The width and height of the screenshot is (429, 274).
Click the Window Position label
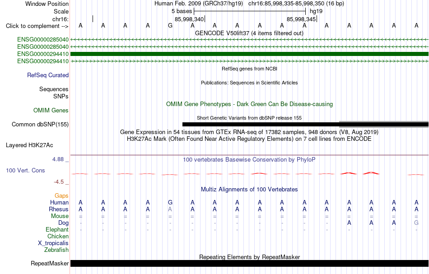point(47,4)
